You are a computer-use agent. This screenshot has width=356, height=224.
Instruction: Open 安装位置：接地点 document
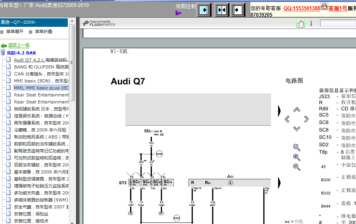point(31,221)
